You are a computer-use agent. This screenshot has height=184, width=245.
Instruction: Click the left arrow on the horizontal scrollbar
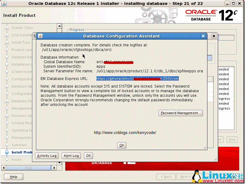[x=4, y=168]
